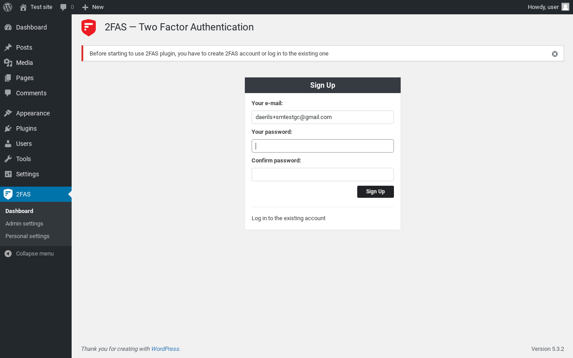Click the Settings sliders icon in sidebar
This screenshot has width=573, height=358.
tap(8, 174)
